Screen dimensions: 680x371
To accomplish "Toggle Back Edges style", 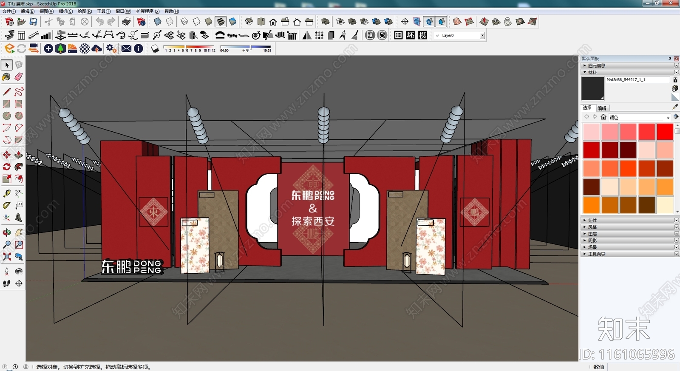I will (x=170, y=22).
